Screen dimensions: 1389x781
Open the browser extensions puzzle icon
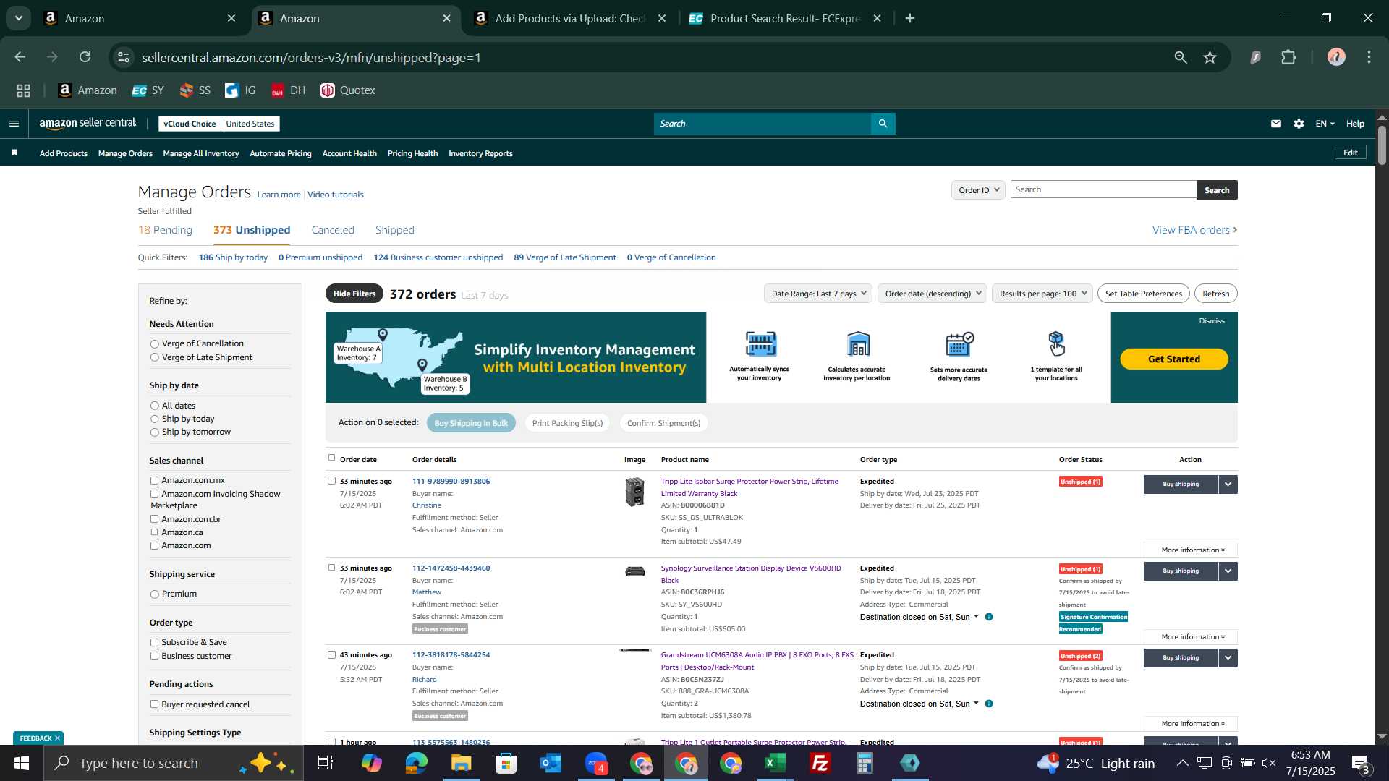pyautogui.click(x=1289, y=57)
